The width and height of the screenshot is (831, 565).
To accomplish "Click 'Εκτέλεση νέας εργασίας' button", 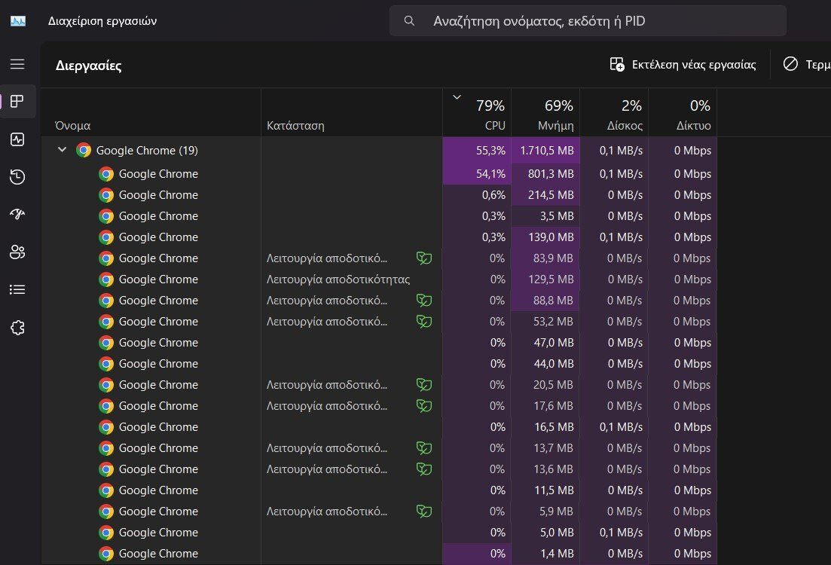I will click(683, 64).
